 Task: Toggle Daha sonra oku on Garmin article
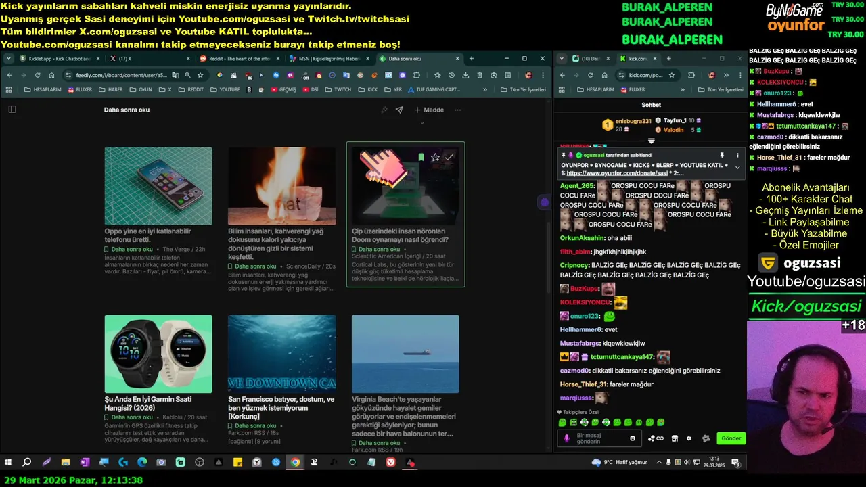pos(129,417)
